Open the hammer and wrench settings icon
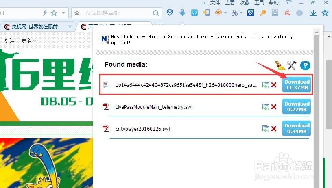The width and height of the screenshot is (332, 188). tap(292, 65)
